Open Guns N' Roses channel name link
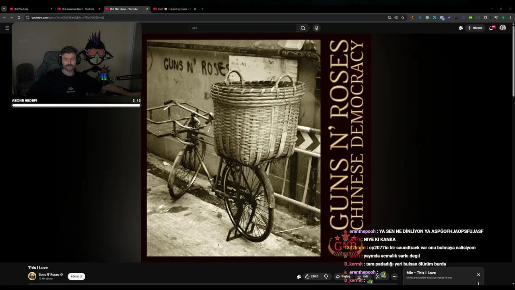The width and height of the screenshot is (515, 290). click(49, 274)
